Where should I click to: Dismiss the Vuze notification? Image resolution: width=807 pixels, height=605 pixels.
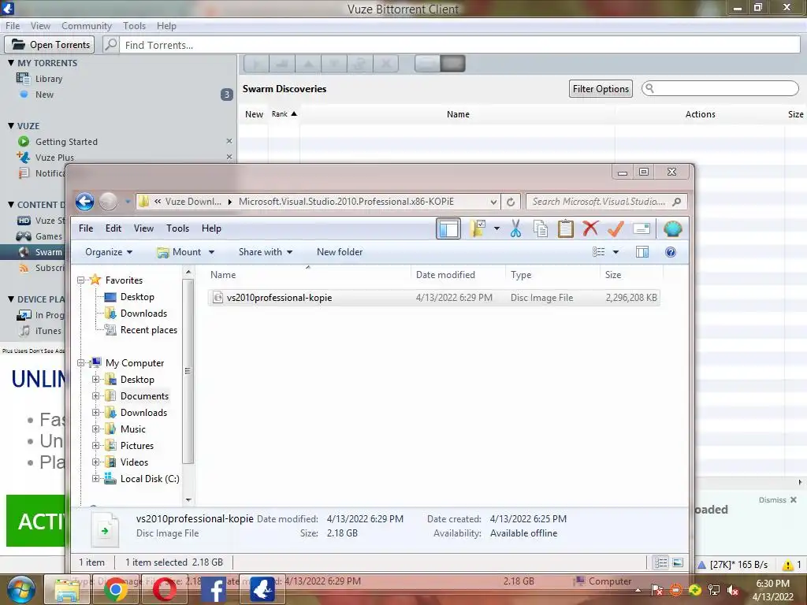click(777, 500)
